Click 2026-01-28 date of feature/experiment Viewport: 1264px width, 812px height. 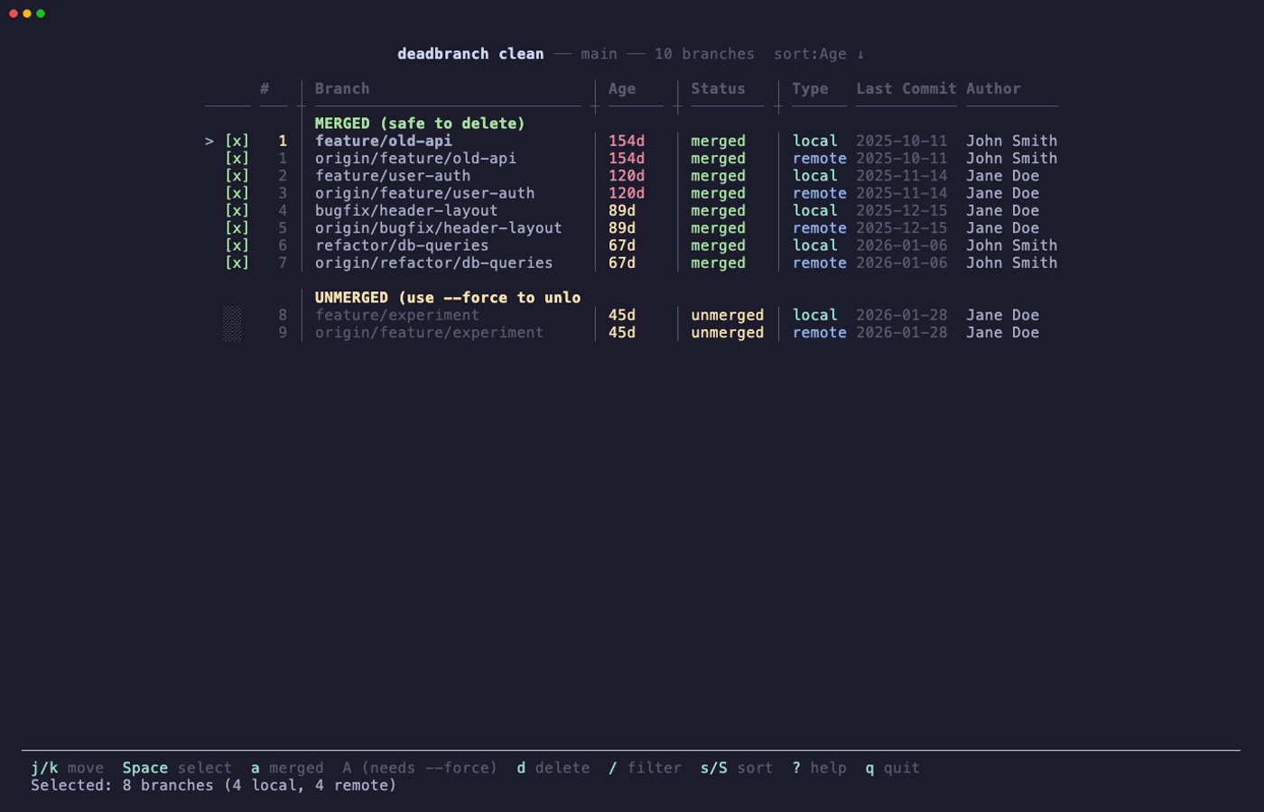coord(901,315)
